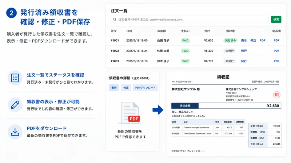
Task: Click the 注文 column header
Action: click(113, 31)
